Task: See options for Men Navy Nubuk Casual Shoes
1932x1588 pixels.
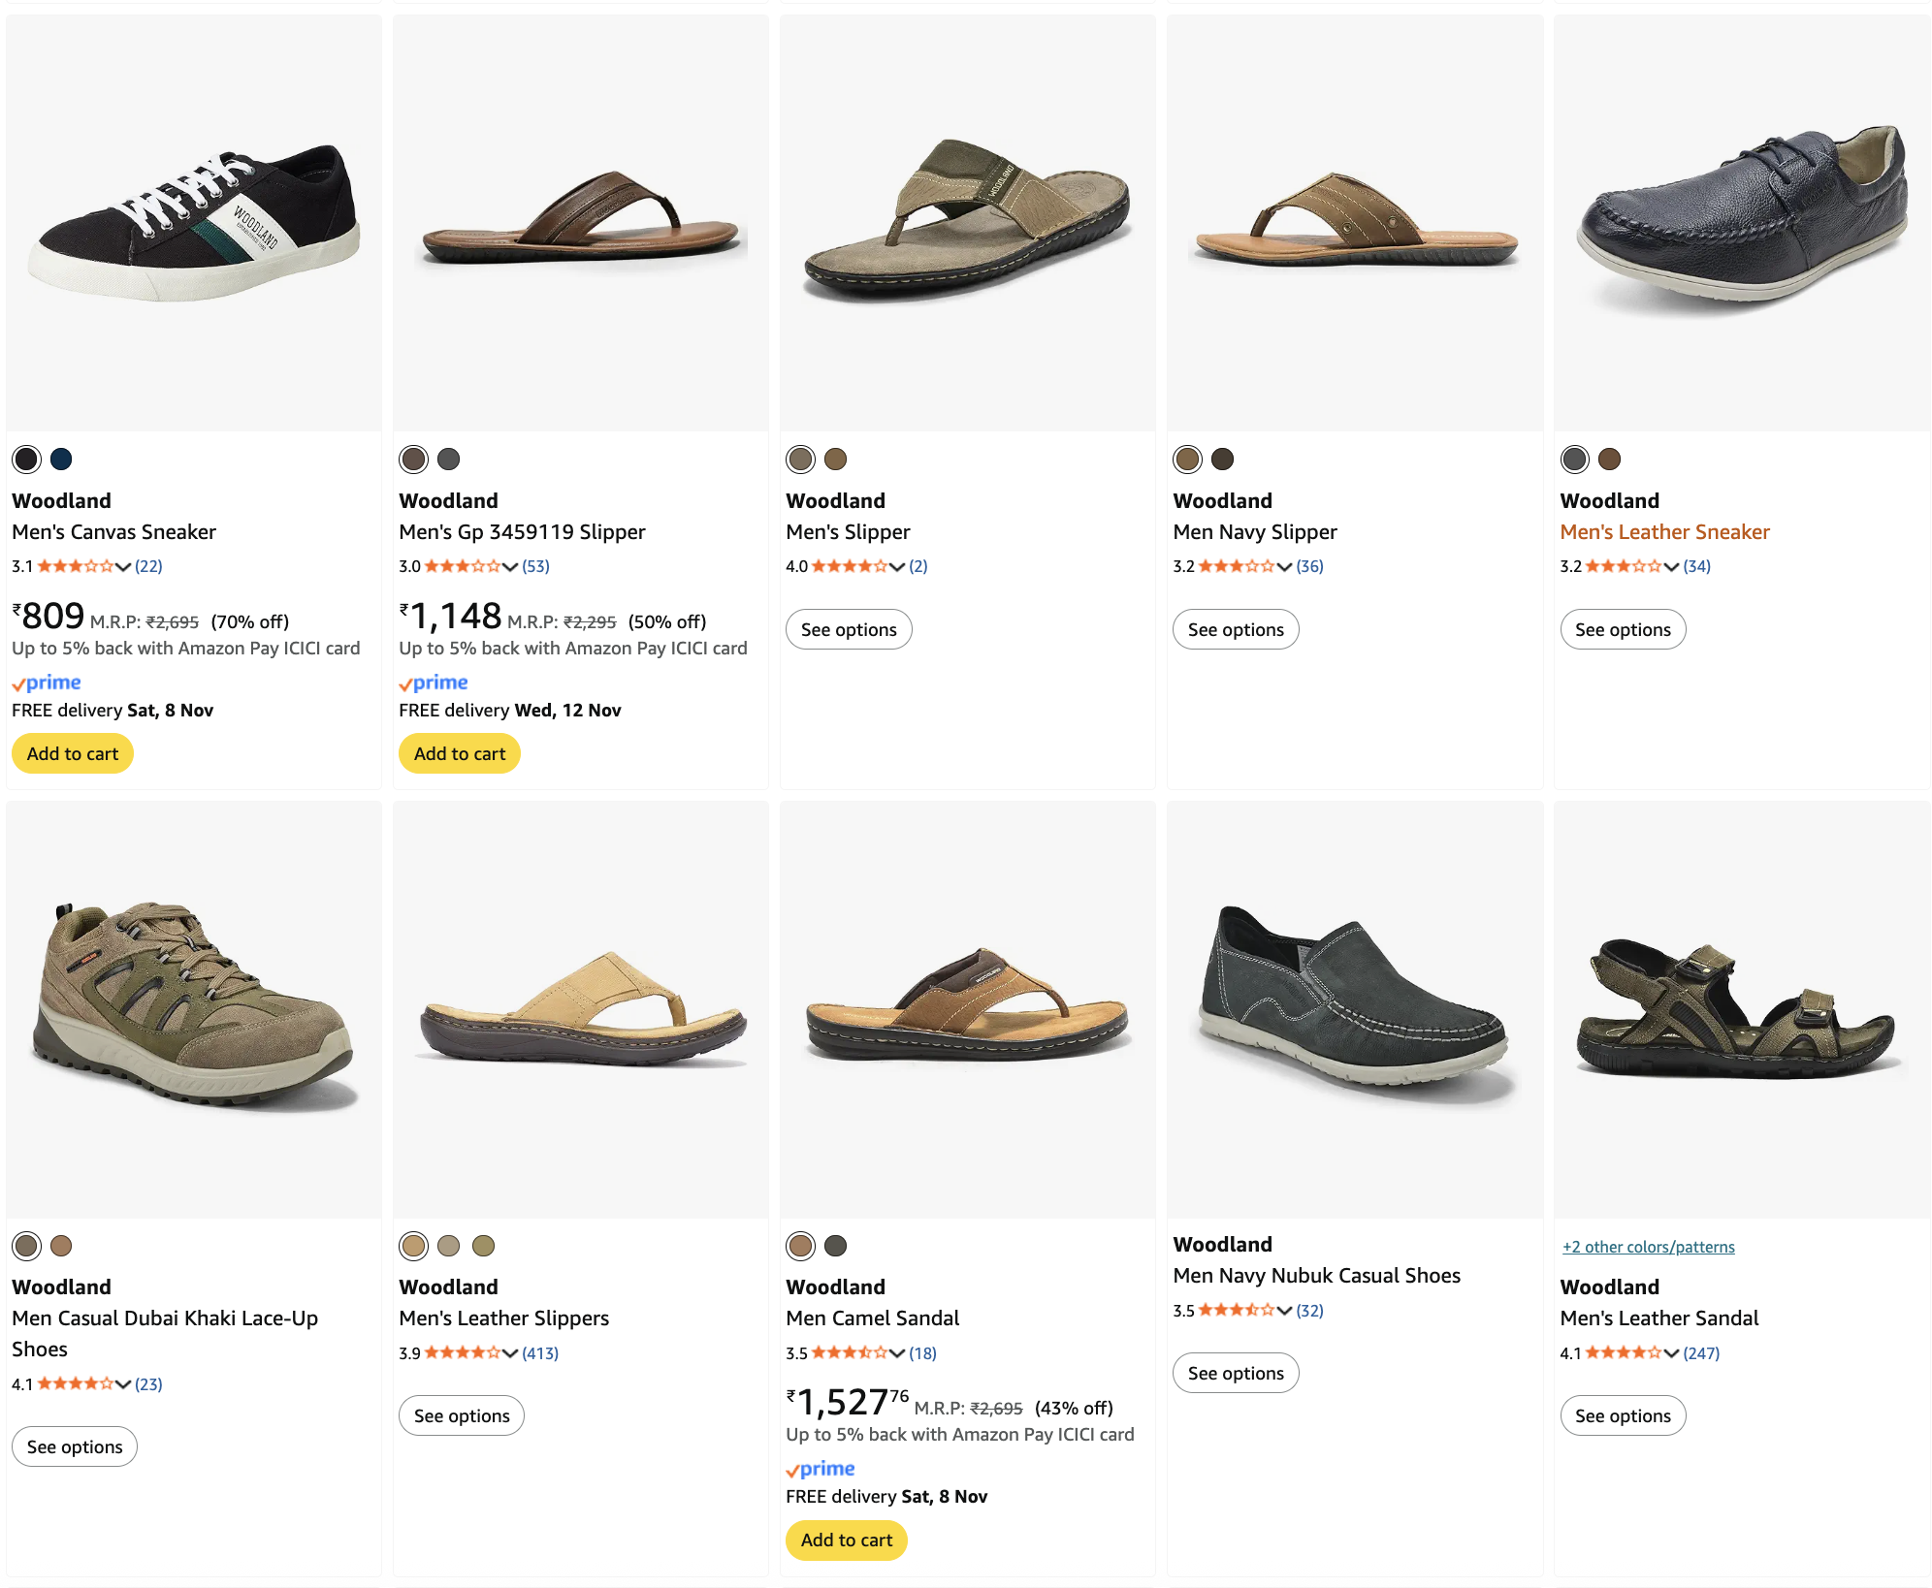Action: [x=1235, y=1373]
